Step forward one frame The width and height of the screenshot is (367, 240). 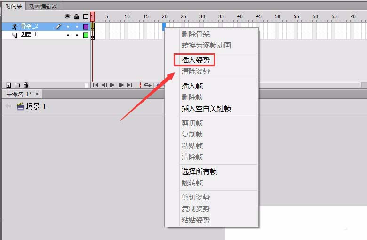coord(121,85)
